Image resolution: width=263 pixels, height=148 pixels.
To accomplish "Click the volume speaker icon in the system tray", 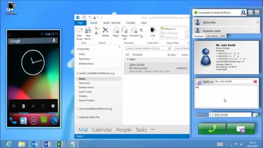I will 241,144.
